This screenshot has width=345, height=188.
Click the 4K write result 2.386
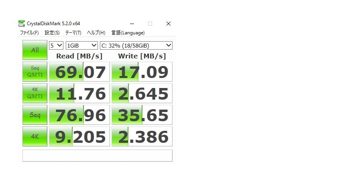pyautogui.click(x=142, y=136)
